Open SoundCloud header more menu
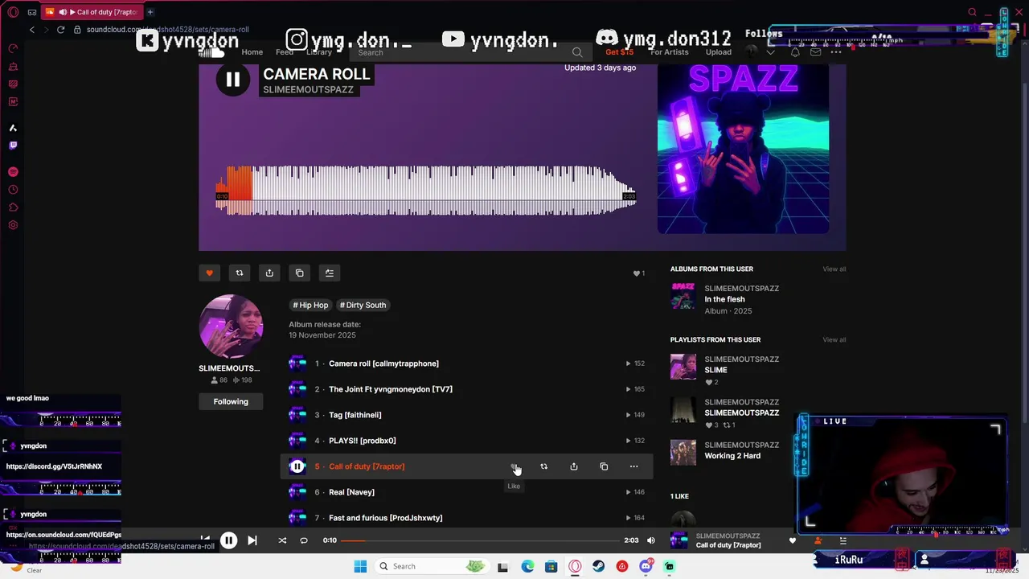Image resolution: width=1029 pixels, height=579 pixels. click(x=836, y=52)
